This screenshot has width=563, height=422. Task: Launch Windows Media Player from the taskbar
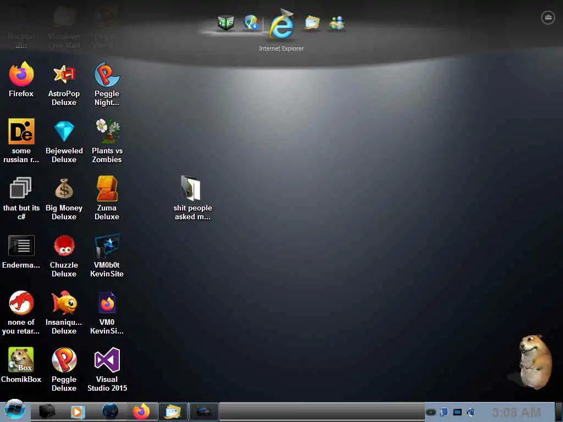77,412
